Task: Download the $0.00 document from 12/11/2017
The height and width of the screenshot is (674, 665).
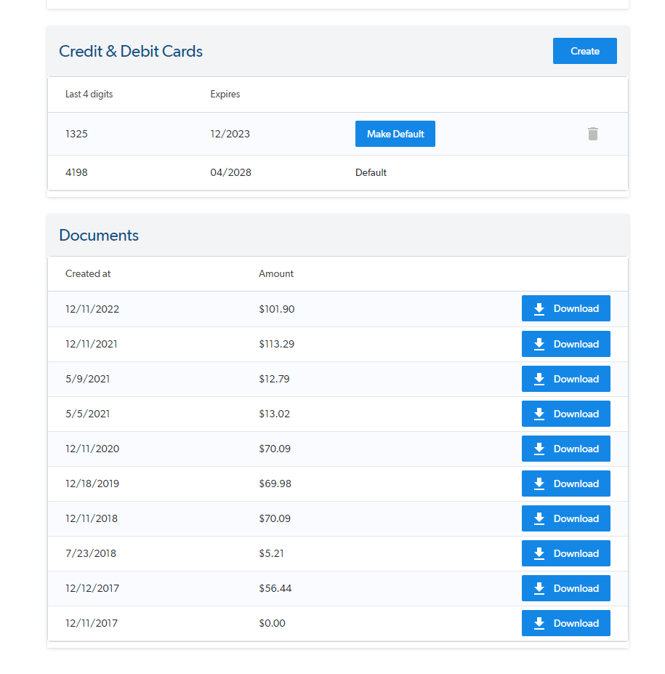Action: pyautogui.click(x=565, y=622)
